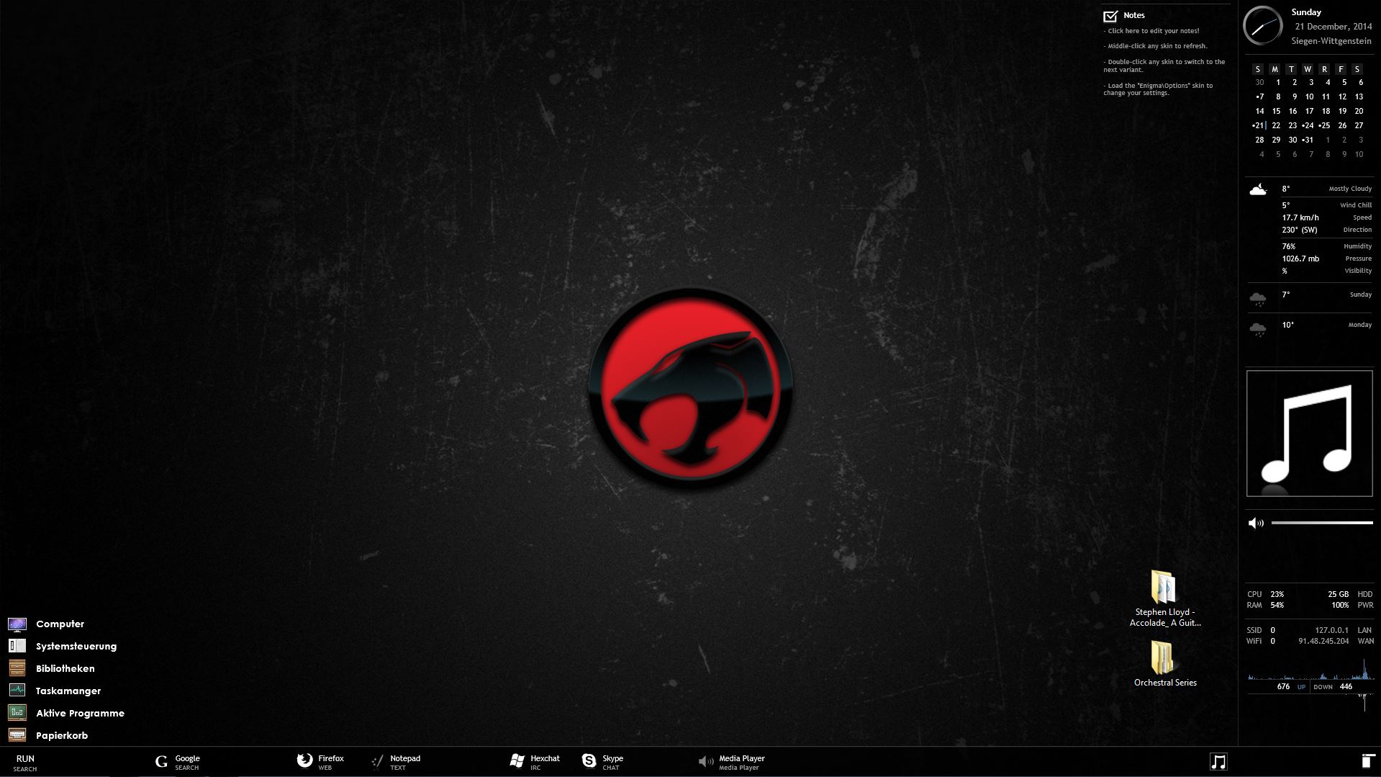Click the date '21 December, 2014'
Viewport: 1381px width, 777px height.
tap(1334, 27)
